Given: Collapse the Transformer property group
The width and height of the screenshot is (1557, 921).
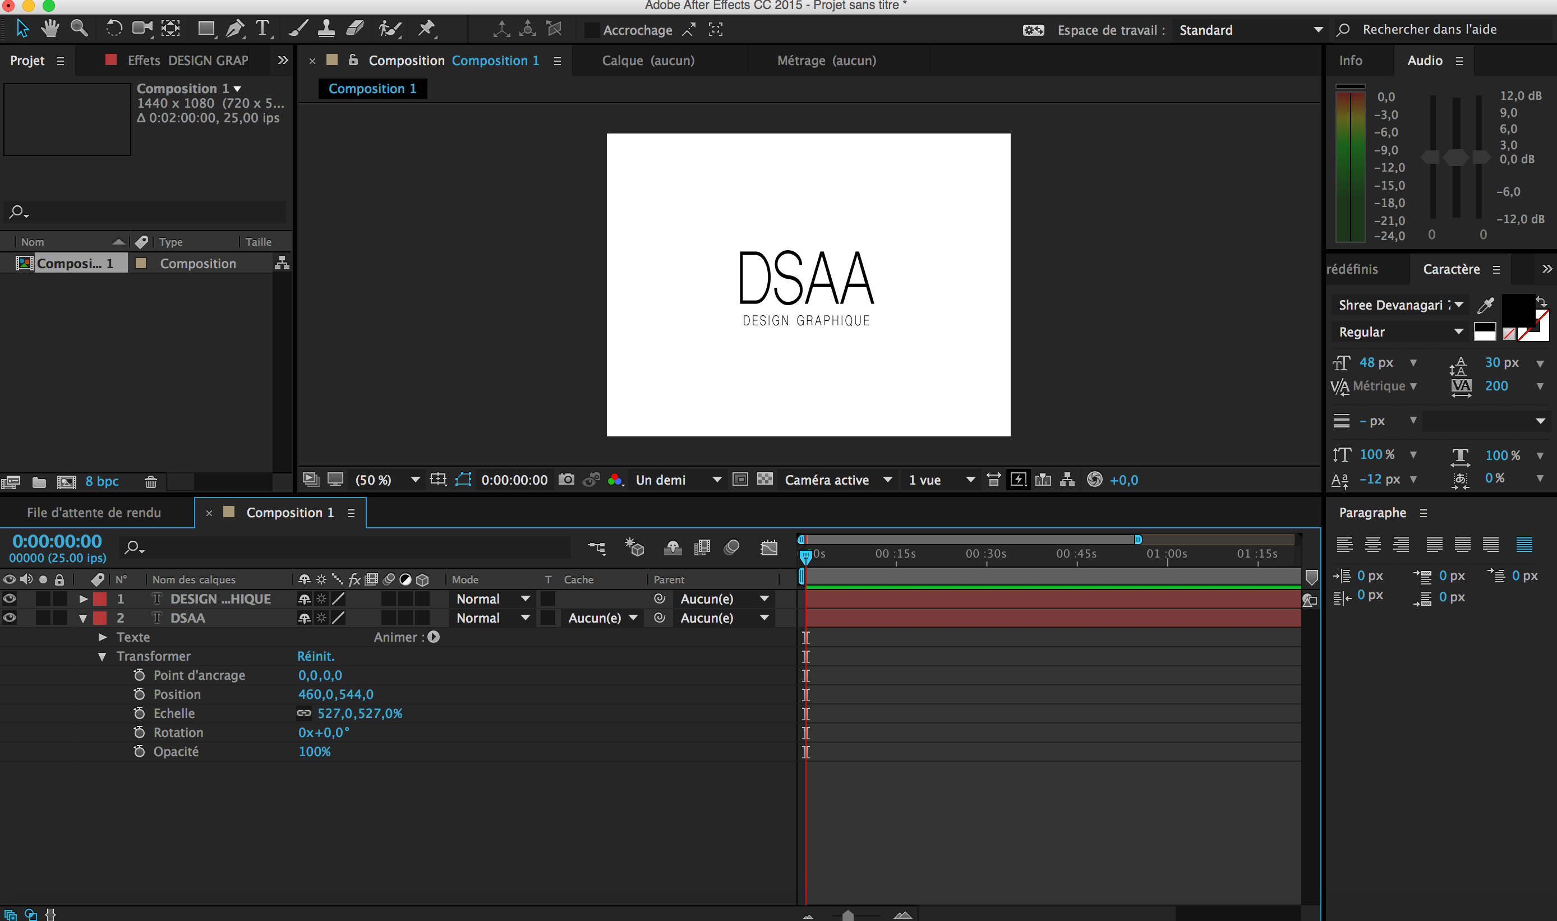Looking at the screenshot, I should pyautogui.click(x=102, y=657).
